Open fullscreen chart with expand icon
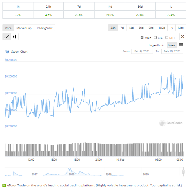 pos(183,36)
